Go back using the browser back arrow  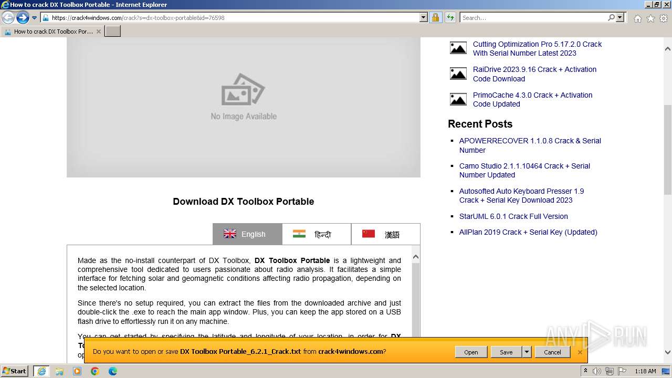coord(8,18)
